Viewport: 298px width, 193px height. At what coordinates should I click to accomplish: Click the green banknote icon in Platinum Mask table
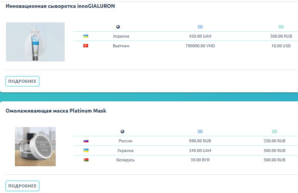pos(275,132)
